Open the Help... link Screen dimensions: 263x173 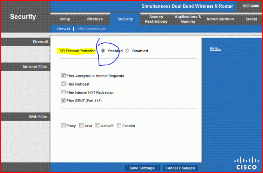tap(215, 48)
